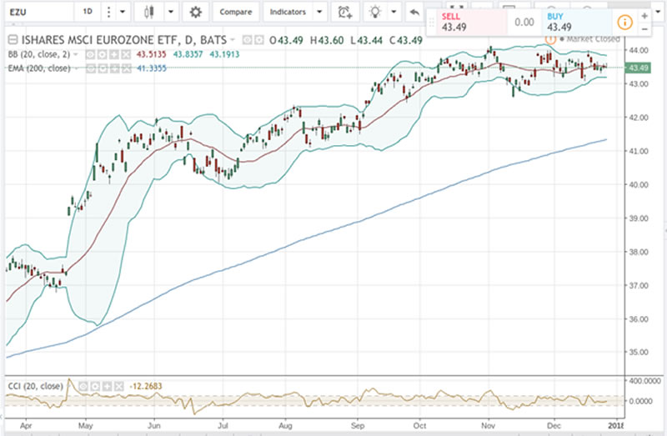Click the BUY 43.49 button
The width and height of the screenshot is (667, 436).
(567, 23)
